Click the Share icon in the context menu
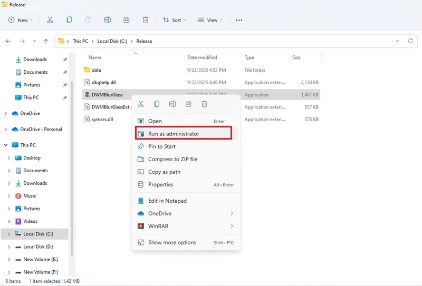422x286 pixels. tap(188, 104)
